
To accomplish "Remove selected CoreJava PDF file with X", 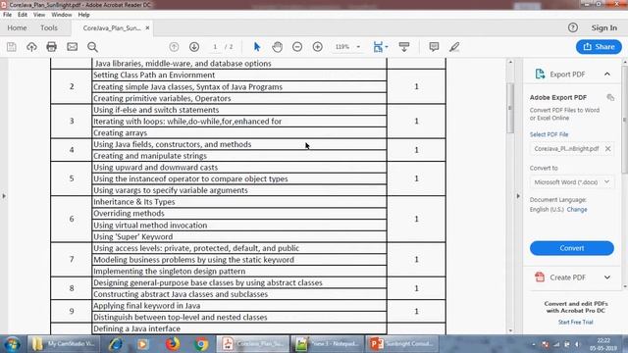I will [x=608, y=148].
